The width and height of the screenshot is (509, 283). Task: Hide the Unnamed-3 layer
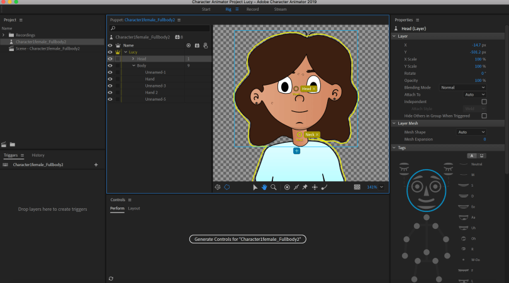(110, 86)
